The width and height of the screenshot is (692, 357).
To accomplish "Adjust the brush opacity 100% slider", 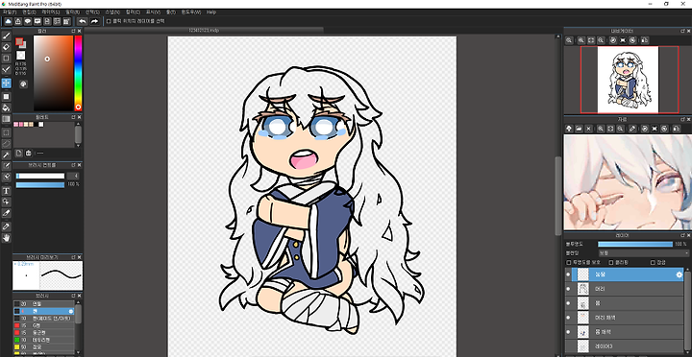I will point(40,184).
